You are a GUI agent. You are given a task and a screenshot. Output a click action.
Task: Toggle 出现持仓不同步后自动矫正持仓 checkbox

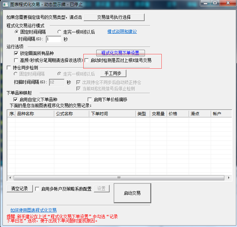(x=78, y=82)
